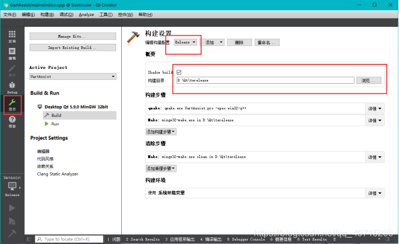The width and height of the screenshot is (399, 244).
Task: Open 依赖关系 project settings
Action: click(45, 166)
